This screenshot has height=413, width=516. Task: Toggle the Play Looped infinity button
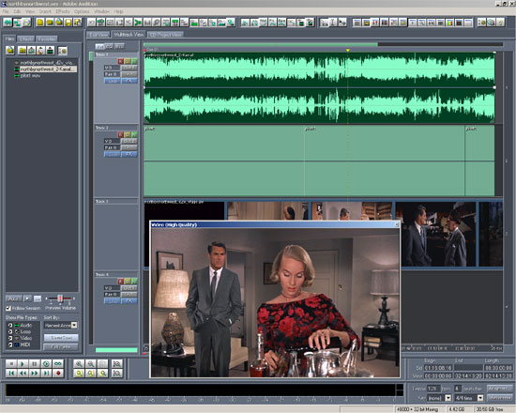point(58,363)
